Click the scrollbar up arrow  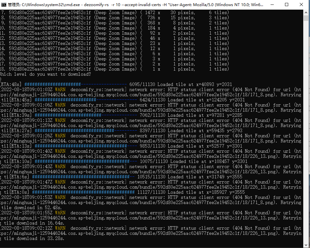[x=306, y=12]
